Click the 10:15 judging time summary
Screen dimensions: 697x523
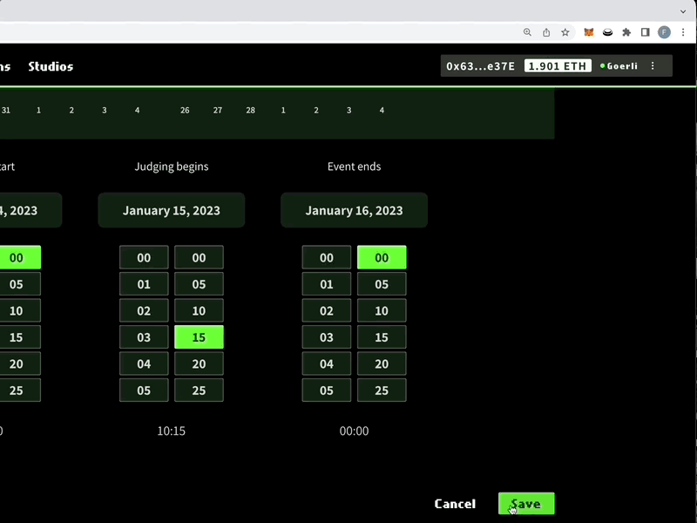point(171,431)
